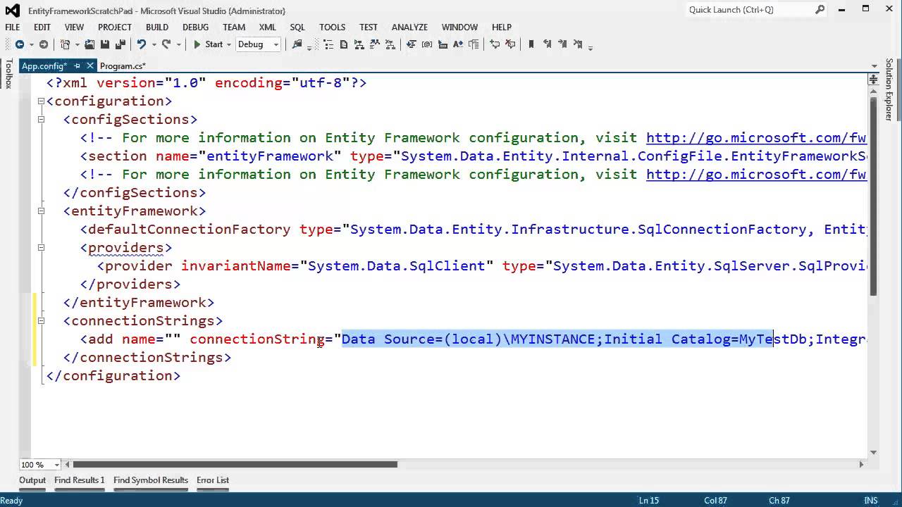Collapse the entityFramework XML node
This screenshot has height=507, width=902.
(41, 211)
